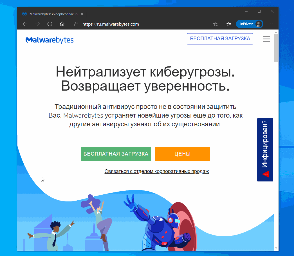Click the InPrivate profile badge
294x256 pixels.
(x=250, y=24)
